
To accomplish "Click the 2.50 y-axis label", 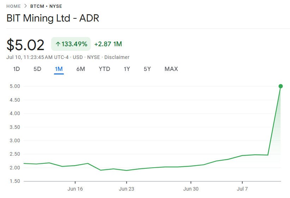I will tap(15, 154).
